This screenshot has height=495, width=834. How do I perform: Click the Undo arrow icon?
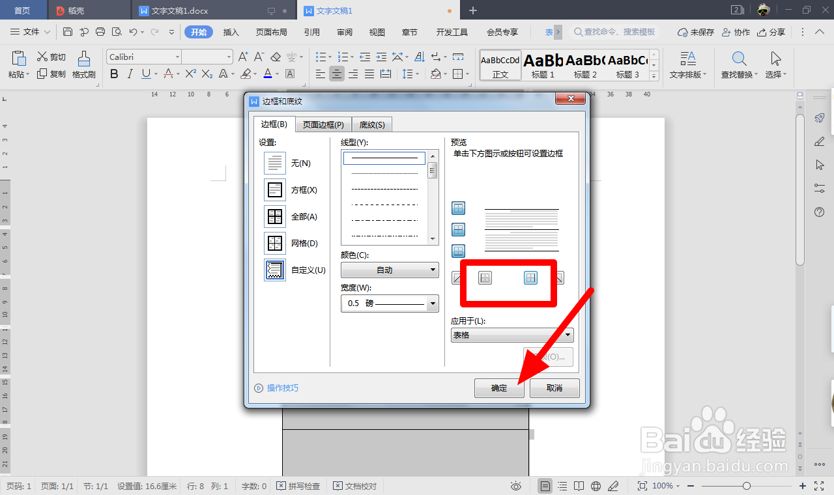pos(133,32)
